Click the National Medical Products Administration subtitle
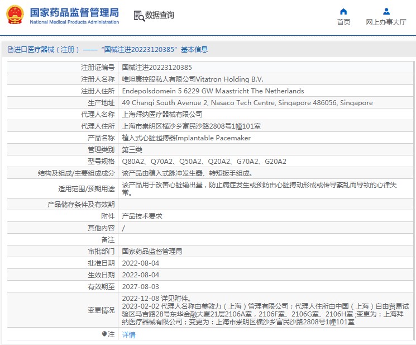 click(74, 22)
